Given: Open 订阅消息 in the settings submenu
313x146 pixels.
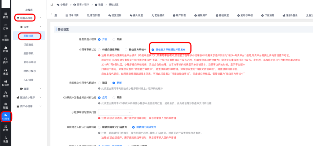Looking at the screenshot, I should point(30,45).
